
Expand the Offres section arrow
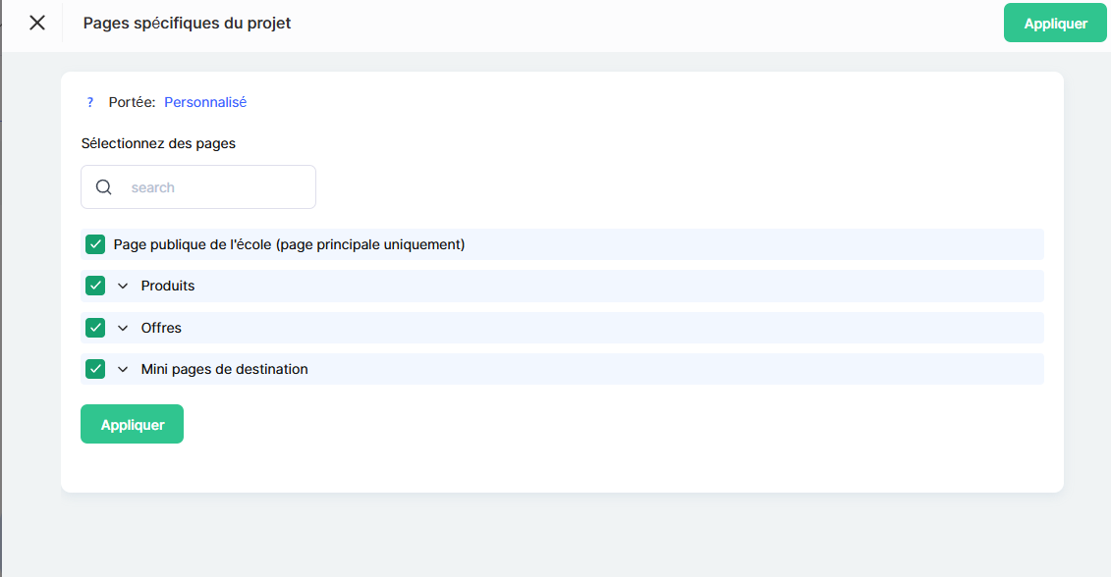(x=123, y=328)
